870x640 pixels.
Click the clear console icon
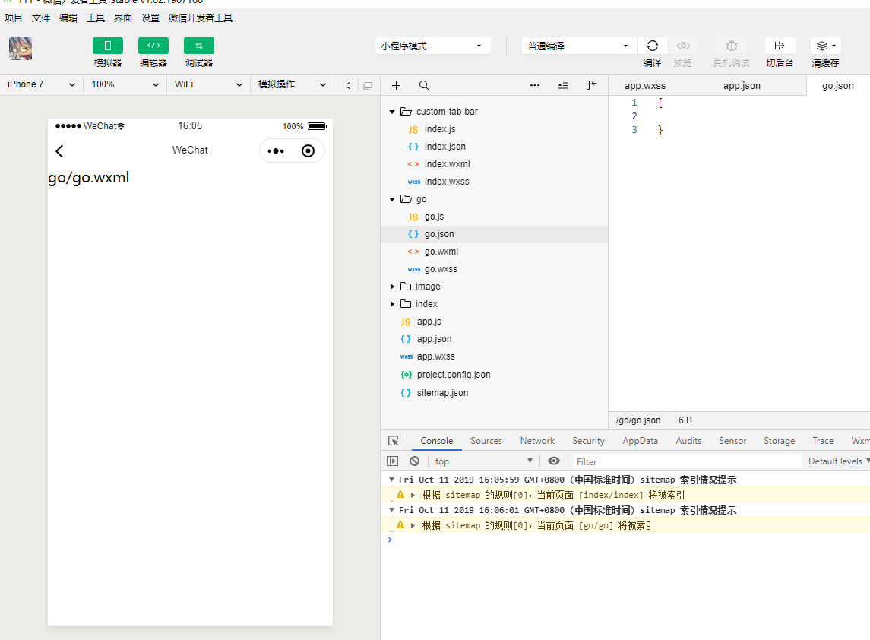(x=414, y=461)
